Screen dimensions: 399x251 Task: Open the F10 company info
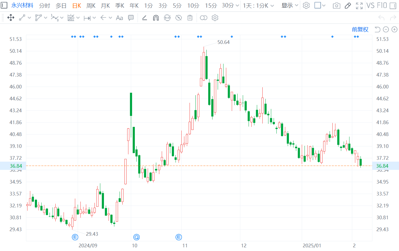pos(382,5)
